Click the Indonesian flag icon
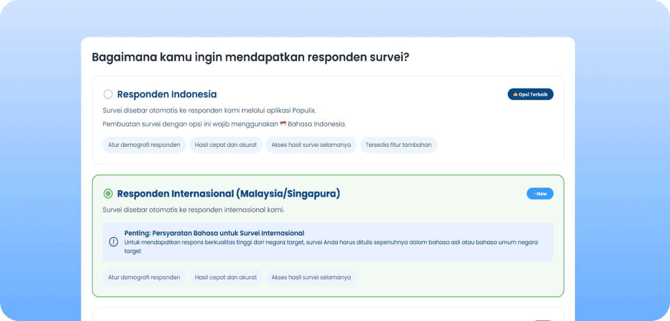 283,124
